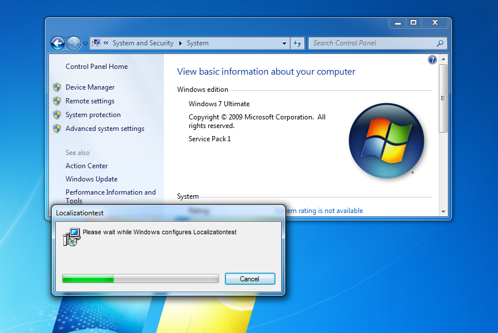Click the Windows 7 logo orb
The width and height of the screenshot is (498, 333).
[386, 141]
